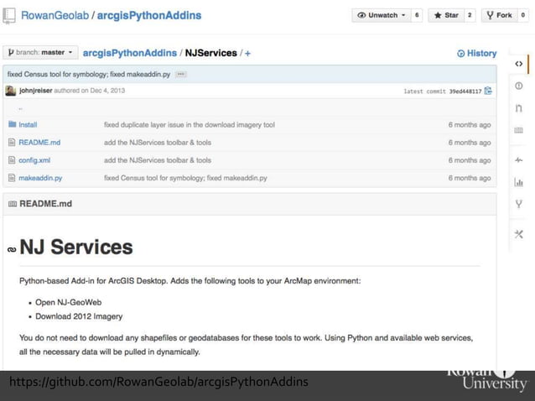Open the Graphs sidebar icon
The image size is (535, 401).
point(518,182)
